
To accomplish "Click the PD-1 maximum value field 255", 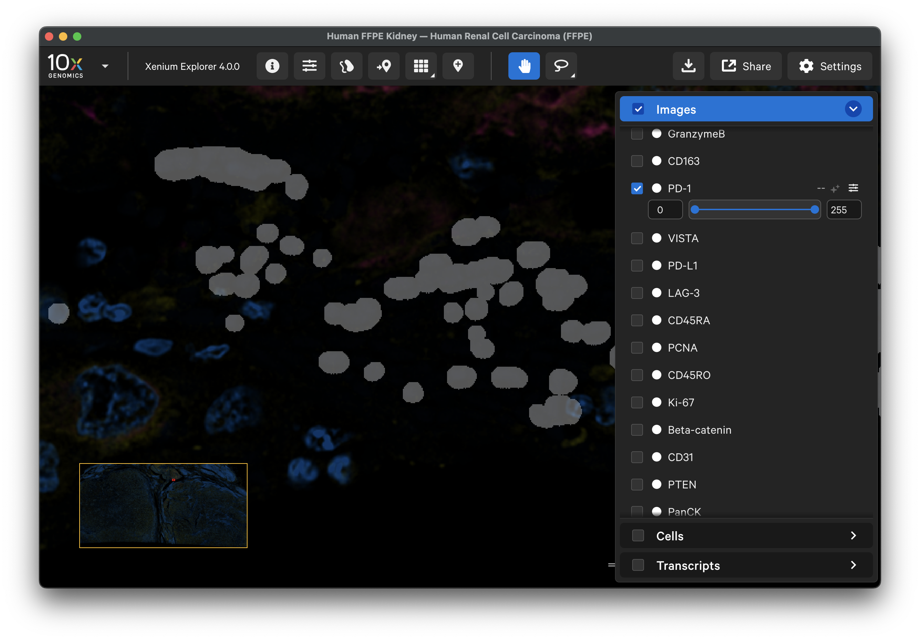I will click(x=844, y=210).
